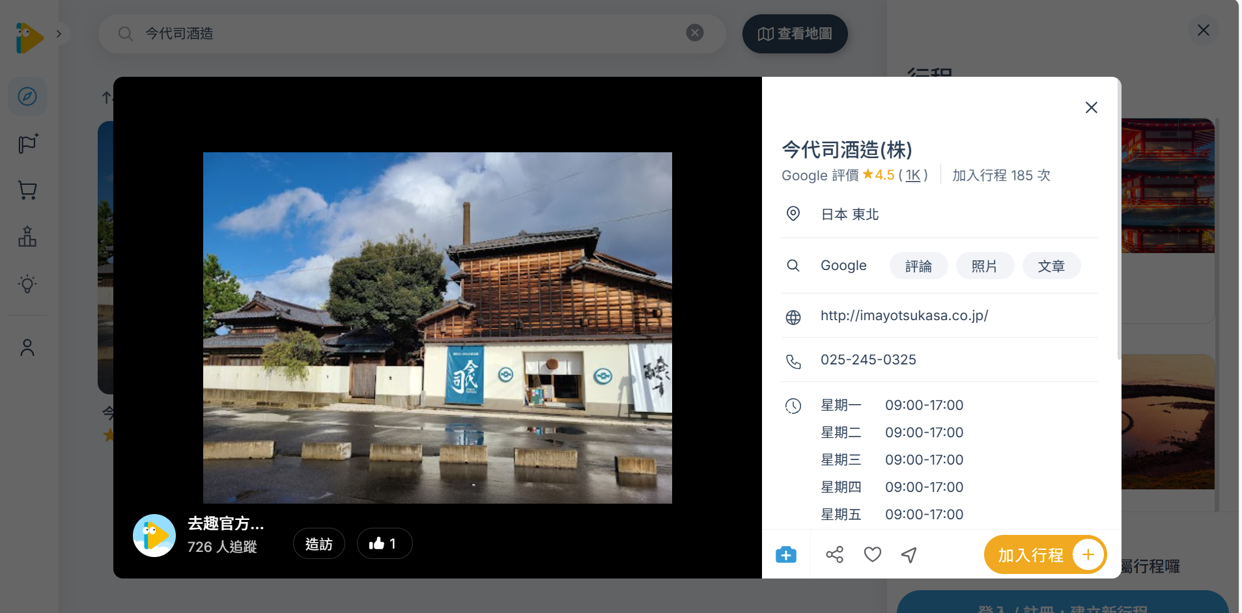Close the right itinerary panel
This screenshot has height=613, width=1242.
coord(1204,30)
